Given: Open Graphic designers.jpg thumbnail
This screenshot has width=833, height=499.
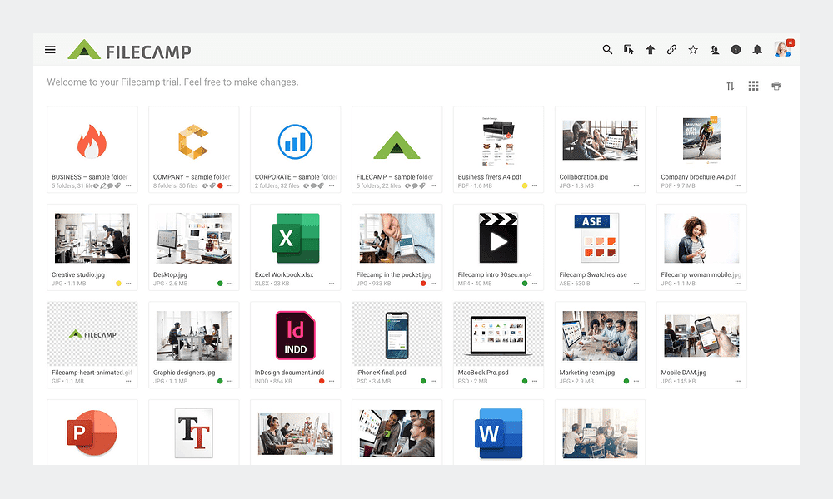Looking at the screenshot, I should (194, 336).
